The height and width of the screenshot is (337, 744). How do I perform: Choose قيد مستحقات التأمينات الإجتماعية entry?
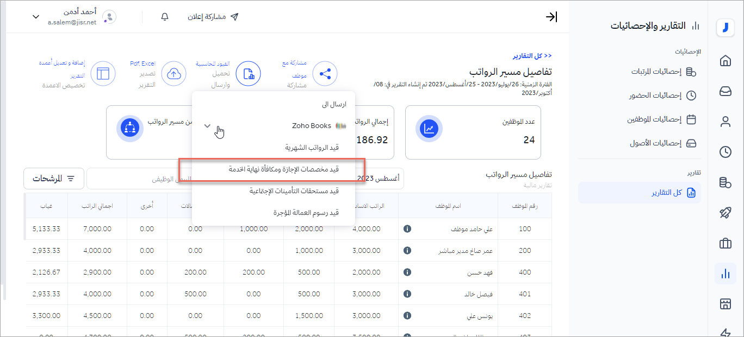[x=294, y=191]
